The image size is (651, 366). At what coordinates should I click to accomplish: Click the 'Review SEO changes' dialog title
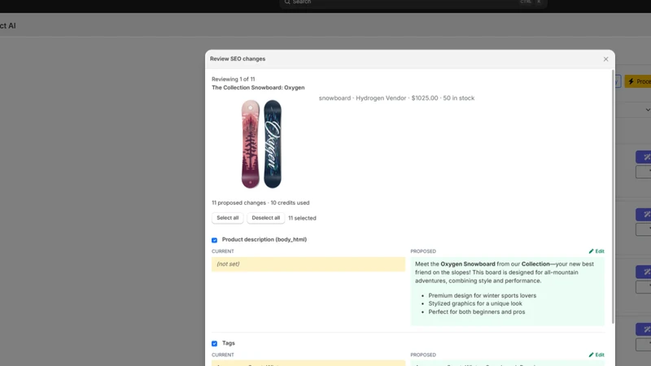[x=238, y=59]
